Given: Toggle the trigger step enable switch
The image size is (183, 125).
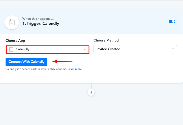Looking at the screenshot, I should 172,22.
